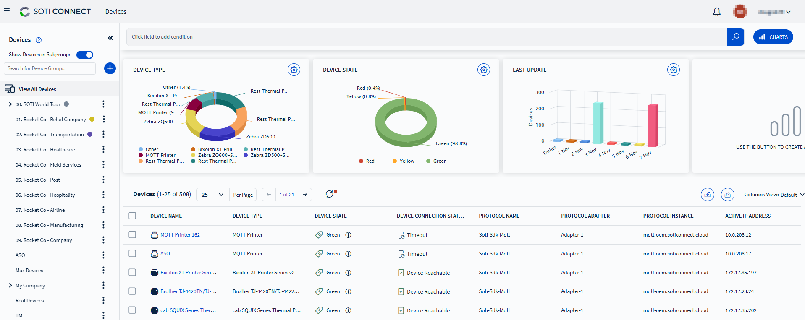Expand the My Company group
This screenshot has width=805, height=320.
point(10,285)
